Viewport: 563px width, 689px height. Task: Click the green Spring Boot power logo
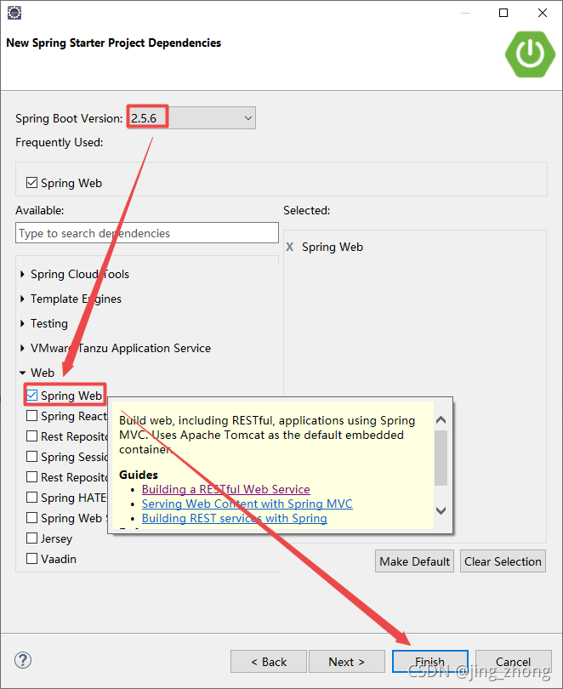530,54
